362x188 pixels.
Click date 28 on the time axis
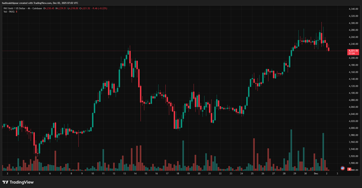coord(284,174)
